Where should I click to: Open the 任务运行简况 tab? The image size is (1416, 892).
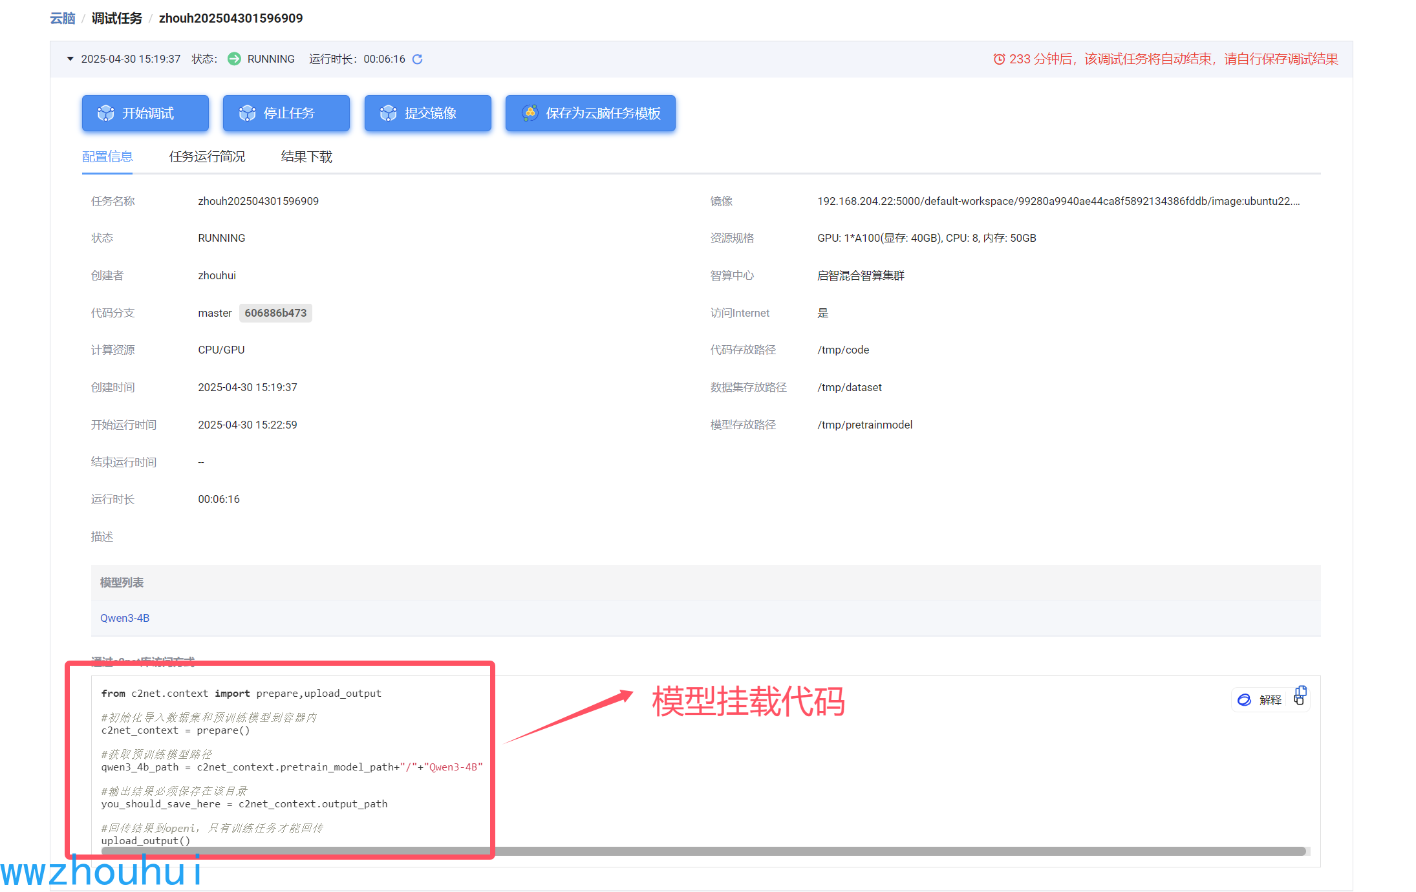point(207,156)
